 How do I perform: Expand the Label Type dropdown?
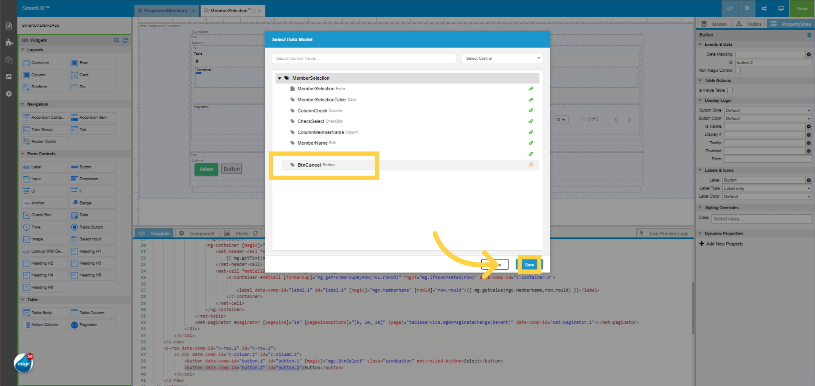click(767, 188)
